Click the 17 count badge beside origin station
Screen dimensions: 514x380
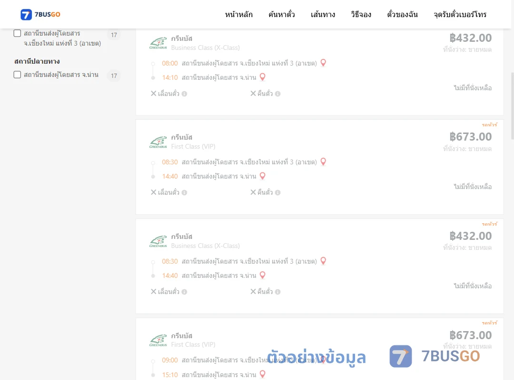coord(114,35)
